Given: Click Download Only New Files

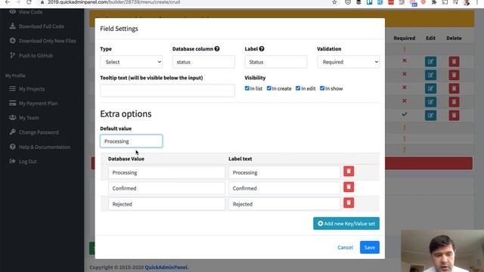Looking at the screenshot, I should tap(47, 41).
